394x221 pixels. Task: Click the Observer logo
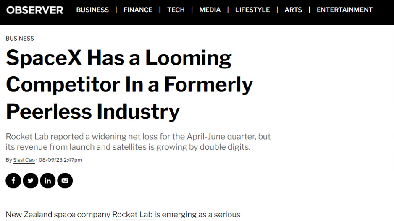pyautogui.click(x=35, y=10)
